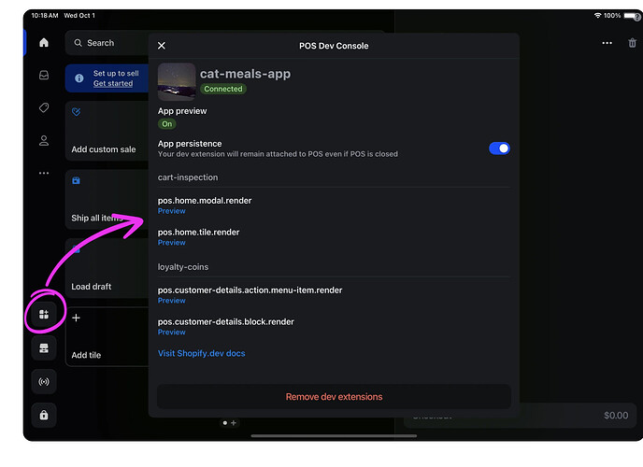
Task: Clear the cart with the trash icon
Action: point(633,43)
